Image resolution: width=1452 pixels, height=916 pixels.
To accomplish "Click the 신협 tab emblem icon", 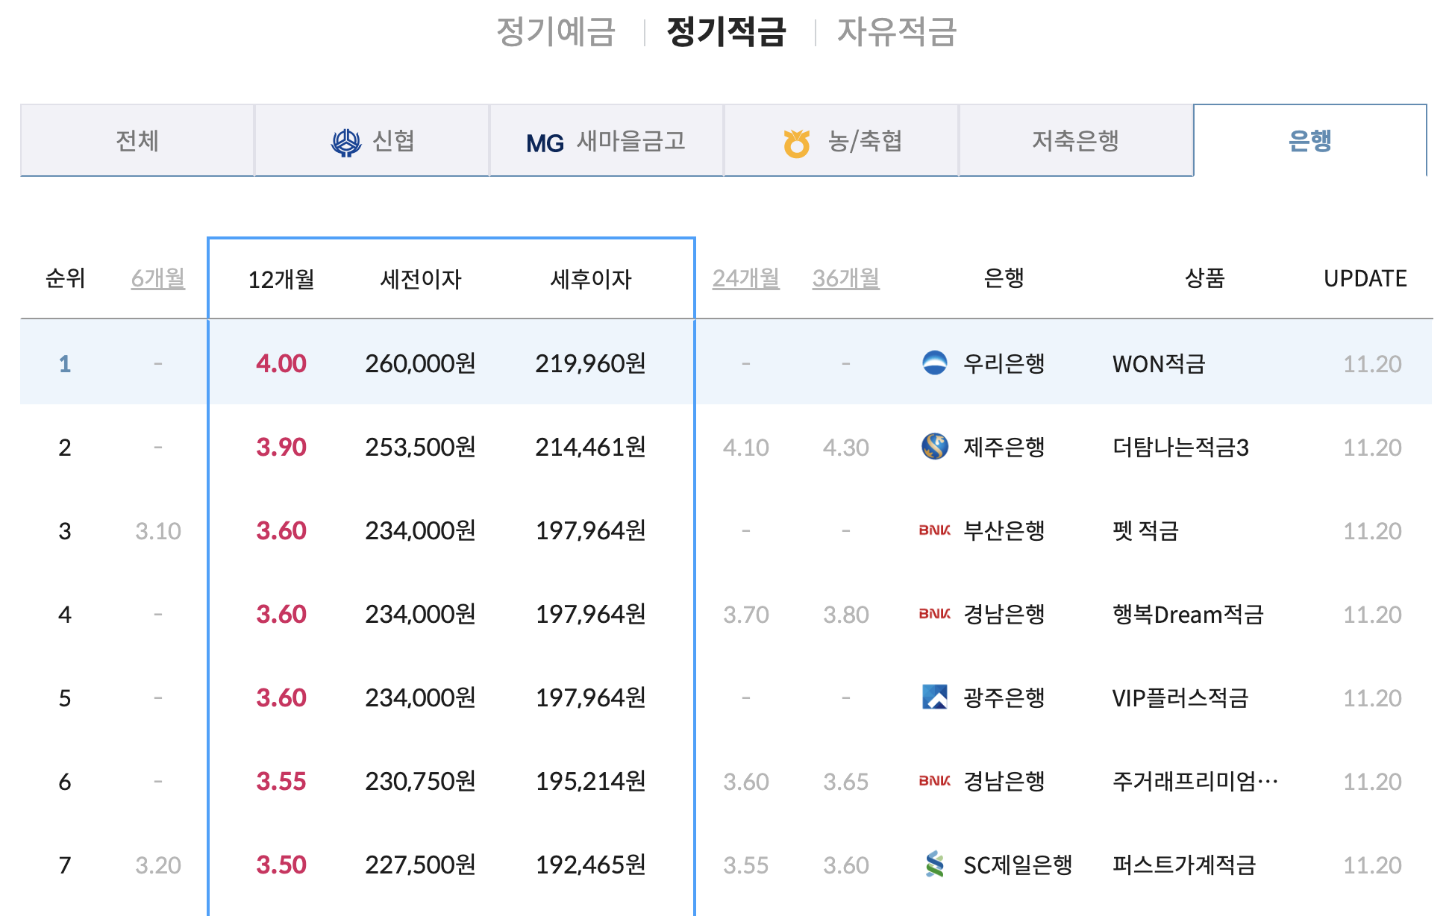I will coord(345,142).
